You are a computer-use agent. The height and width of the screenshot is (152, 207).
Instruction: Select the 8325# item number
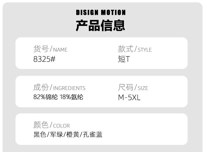44,59
